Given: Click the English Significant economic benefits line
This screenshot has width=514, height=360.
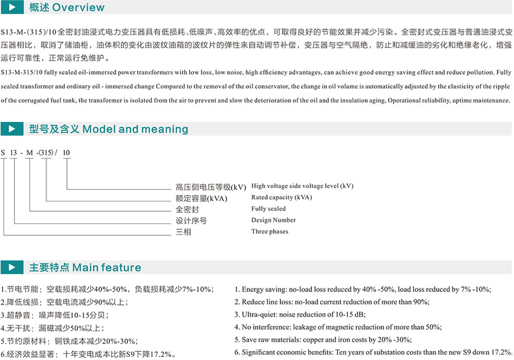Looking at the screenshot, I should point(373,352).
